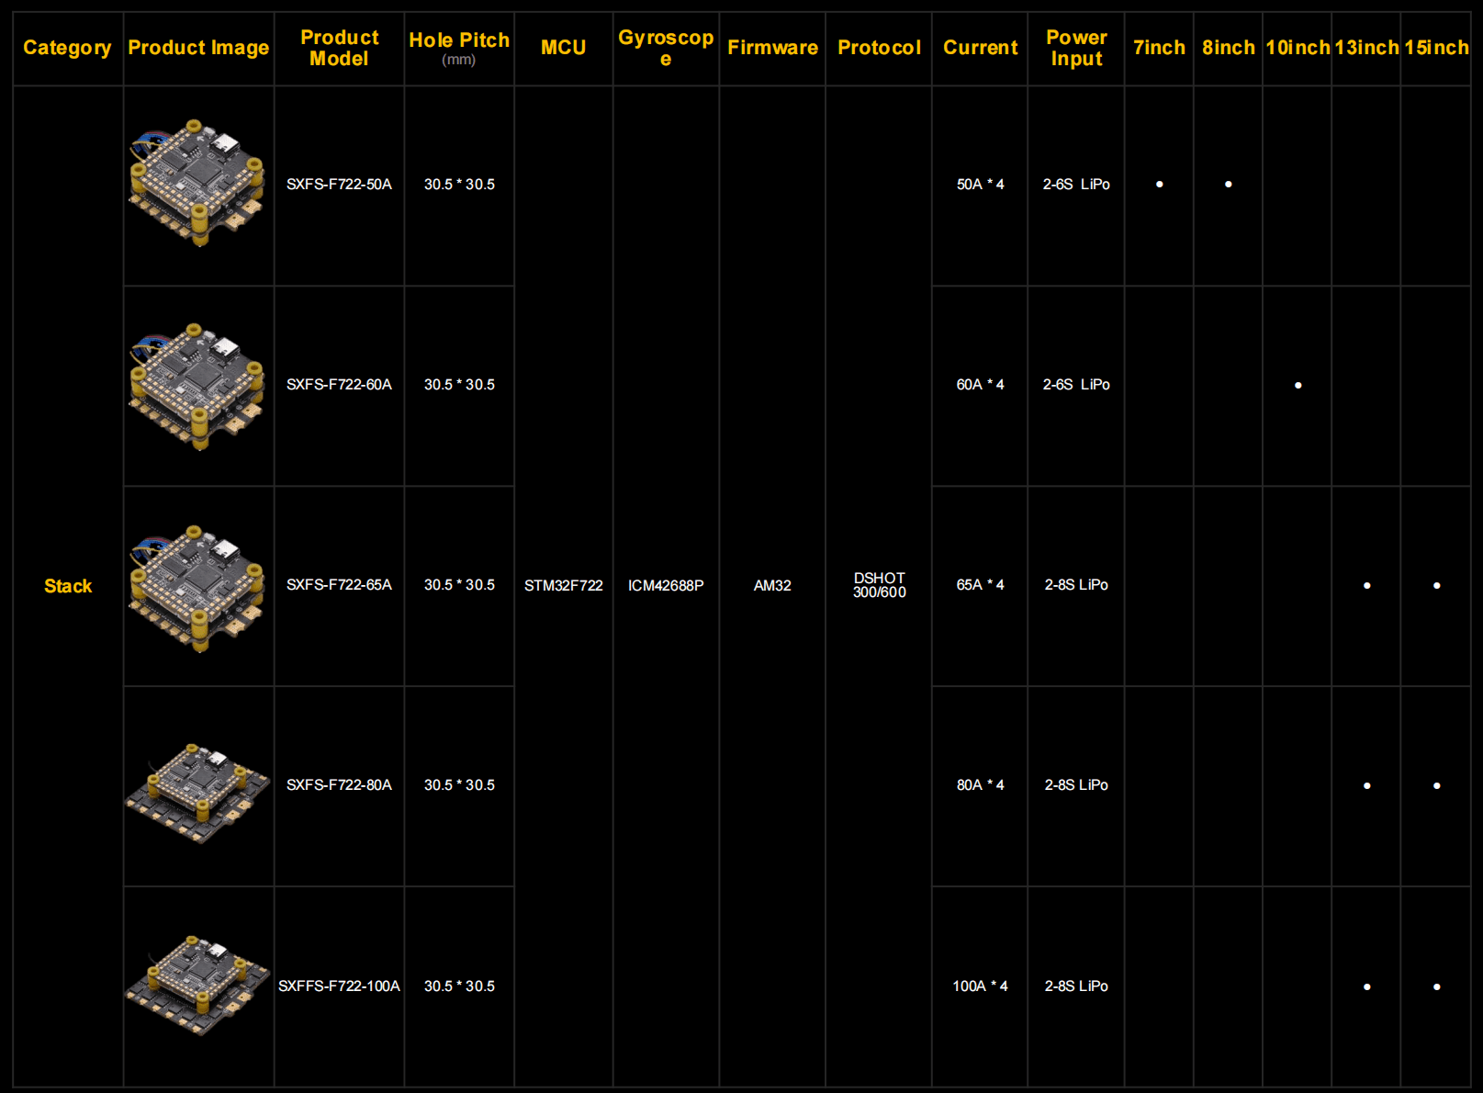The image size is (1483, 1093).
Task: Click the Power Input column header
Action: (1076, 48)
